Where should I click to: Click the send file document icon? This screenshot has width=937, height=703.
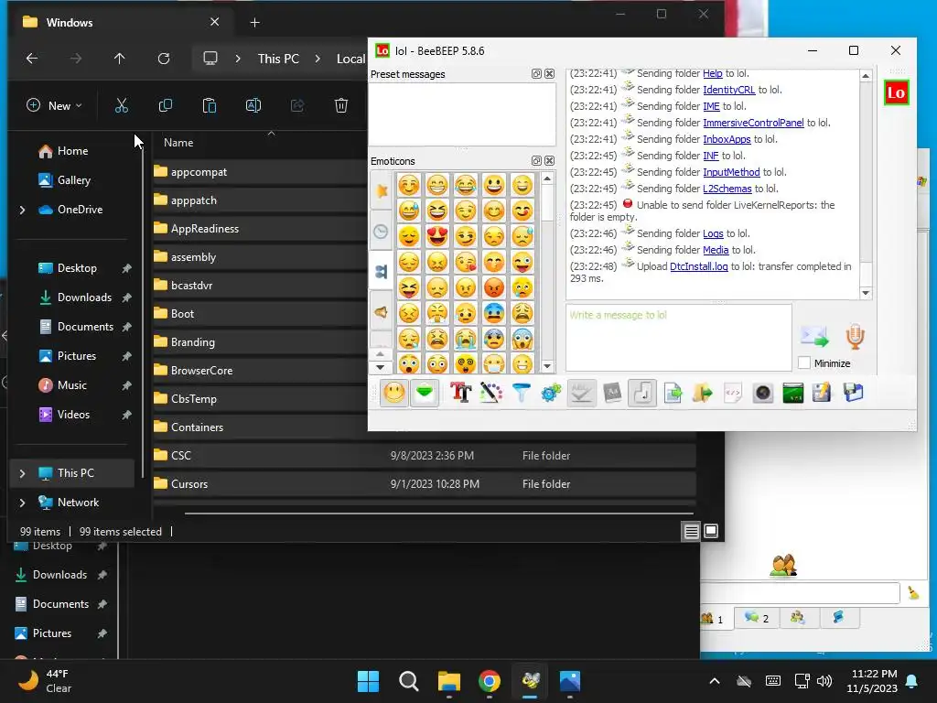[x=673, y=393]
